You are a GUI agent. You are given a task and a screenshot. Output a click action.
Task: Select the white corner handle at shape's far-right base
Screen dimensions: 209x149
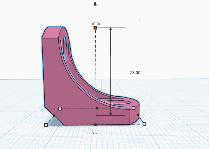(x=133, y=108)
